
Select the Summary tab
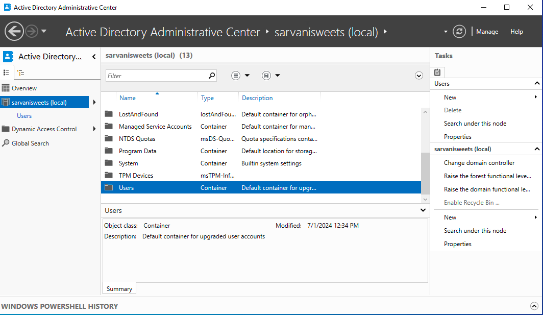[x=119, y=288]
